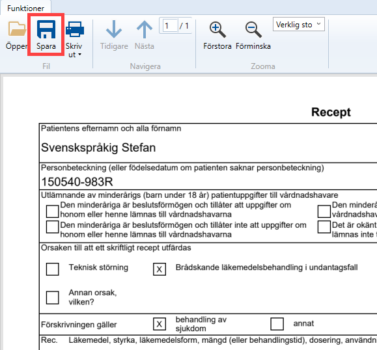Click the page number input field

pyautogui.click(x=171, y=26)
